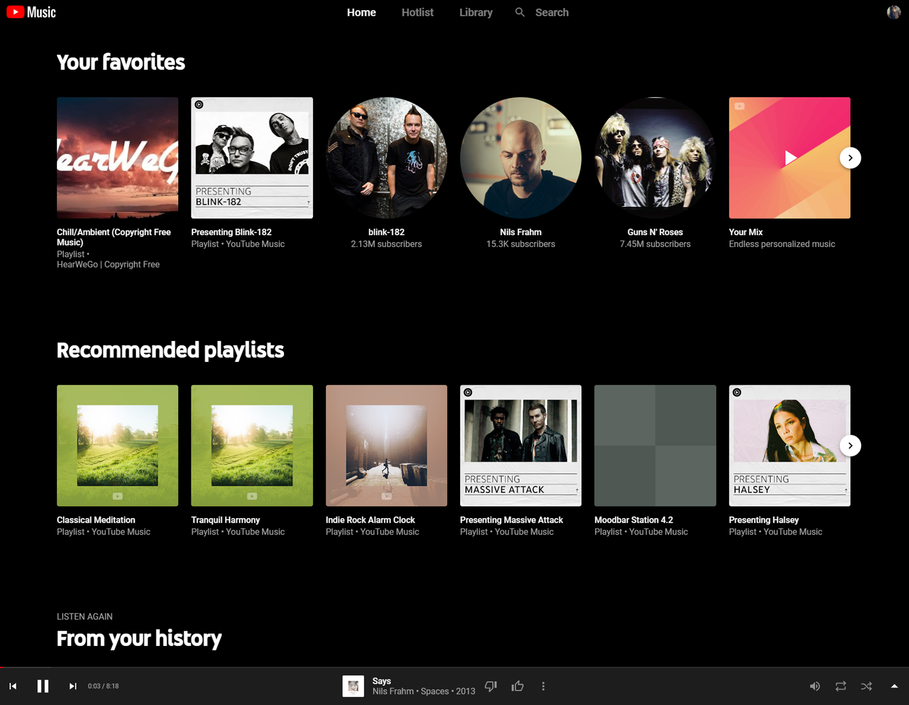Viewport: 909px width, 705px height.
Task: Click Classical Meditation title
Action: pos(96,520)
